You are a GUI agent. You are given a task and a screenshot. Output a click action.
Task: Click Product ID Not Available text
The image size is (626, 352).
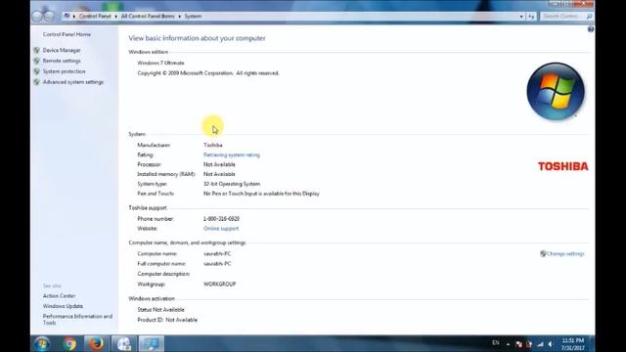(167, 320)
